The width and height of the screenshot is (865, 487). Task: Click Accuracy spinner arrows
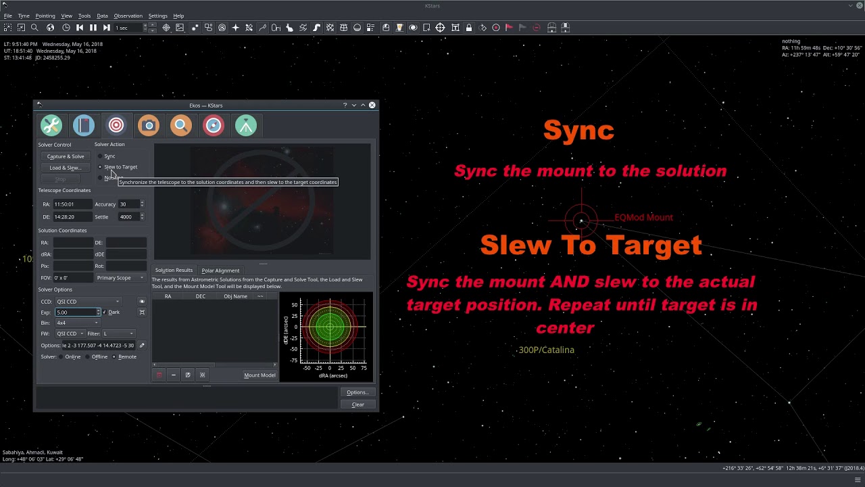click(142, 204)
